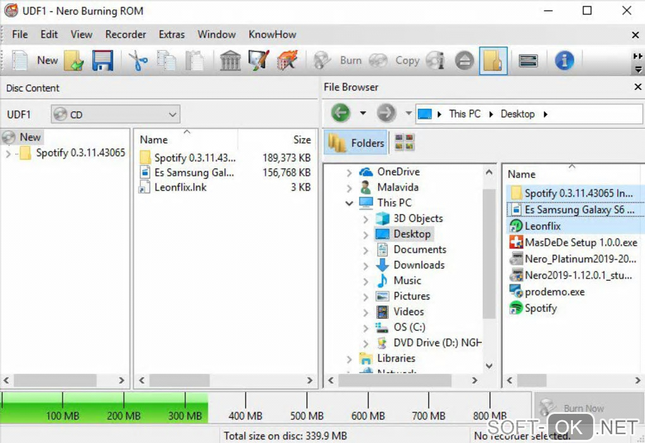The width and height of the screenshot is (645, 443).
Task: Select DVD Drive (D:) in tree
Action: point(437,343)
